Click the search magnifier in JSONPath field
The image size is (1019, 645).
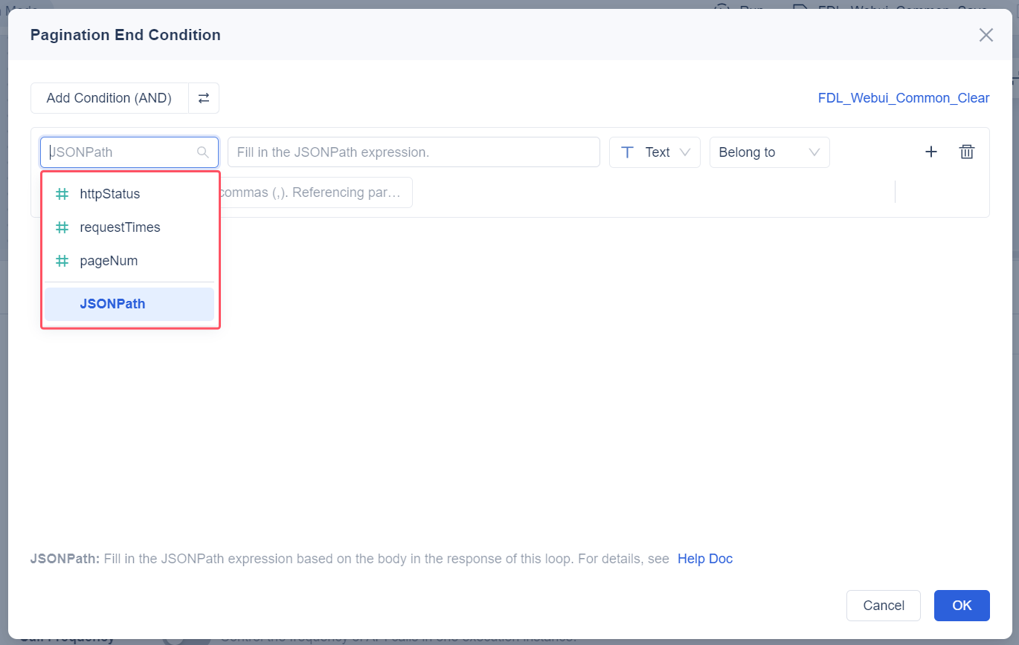[202, 152]
